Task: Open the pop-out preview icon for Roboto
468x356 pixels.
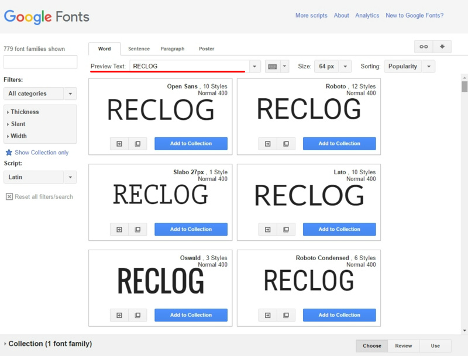Action: pyautogui.click(x=287, y=143)
